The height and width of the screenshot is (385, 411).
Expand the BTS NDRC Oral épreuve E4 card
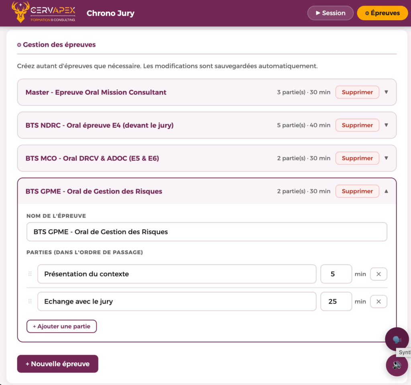[x=386, y=125]
